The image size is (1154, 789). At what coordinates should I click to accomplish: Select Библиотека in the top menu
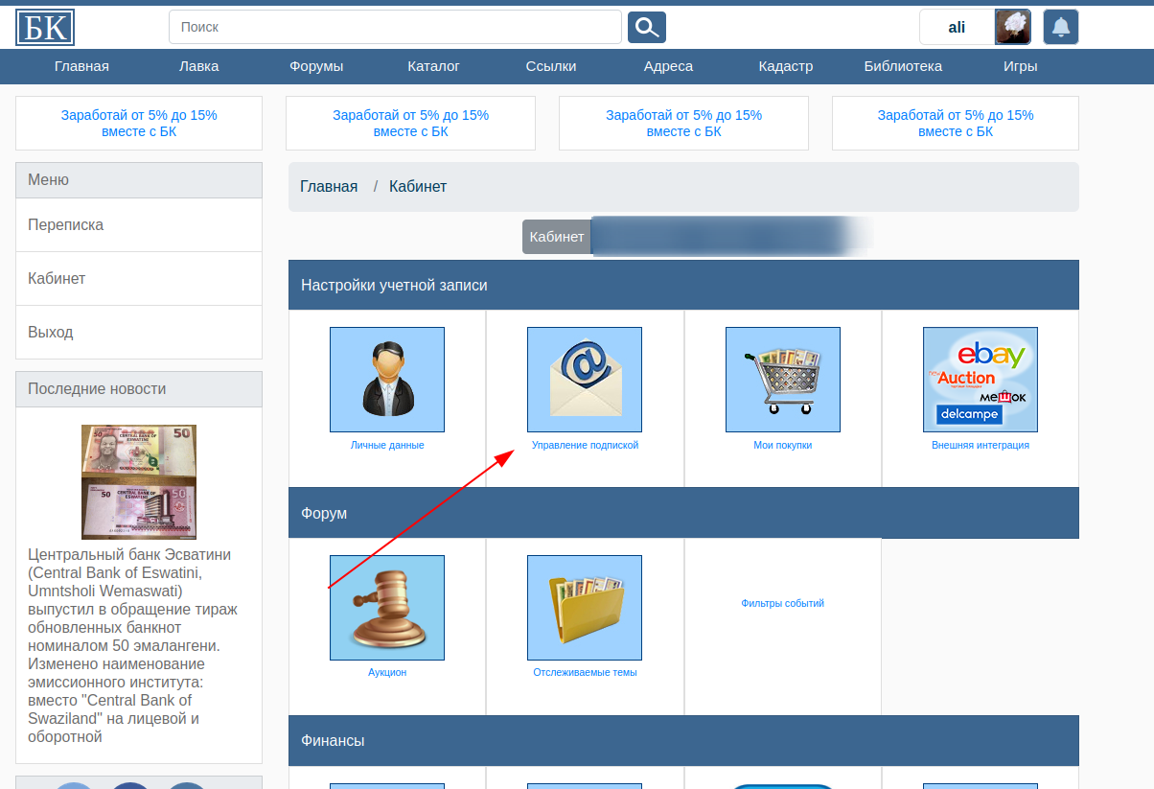pyautogui.click(x=902, y=66)
